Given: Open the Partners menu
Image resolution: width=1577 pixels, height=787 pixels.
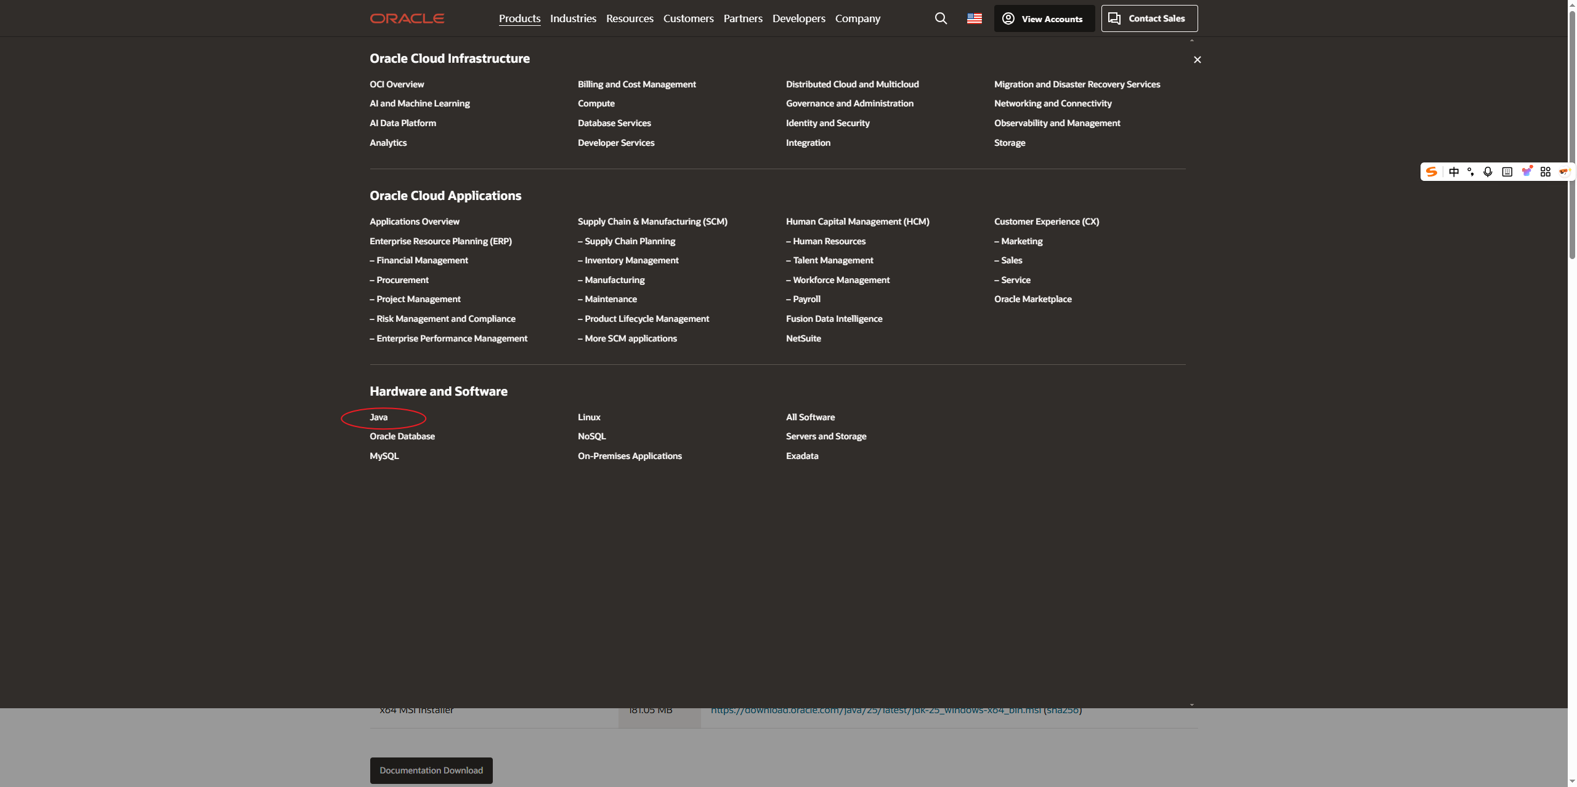Looking at the screenshot, I should [x=743, y=18].
